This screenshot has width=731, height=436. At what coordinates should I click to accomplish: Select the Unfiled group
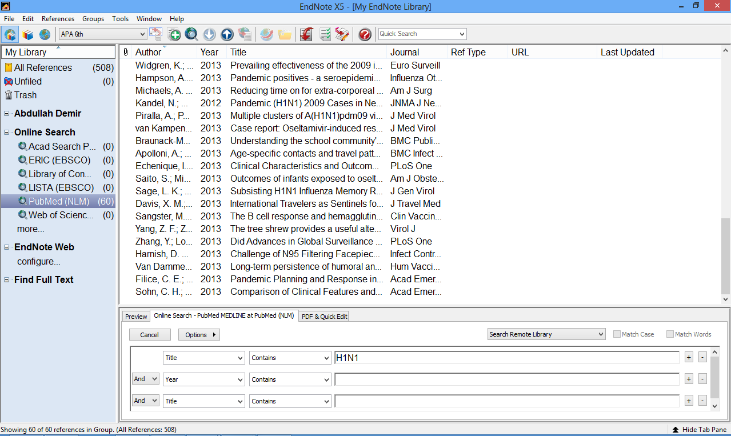(x=58, y=81)
